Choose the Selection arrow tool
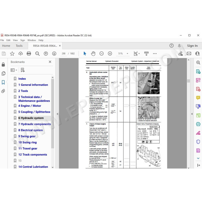The image size is (202, 202). coord(85,53)
